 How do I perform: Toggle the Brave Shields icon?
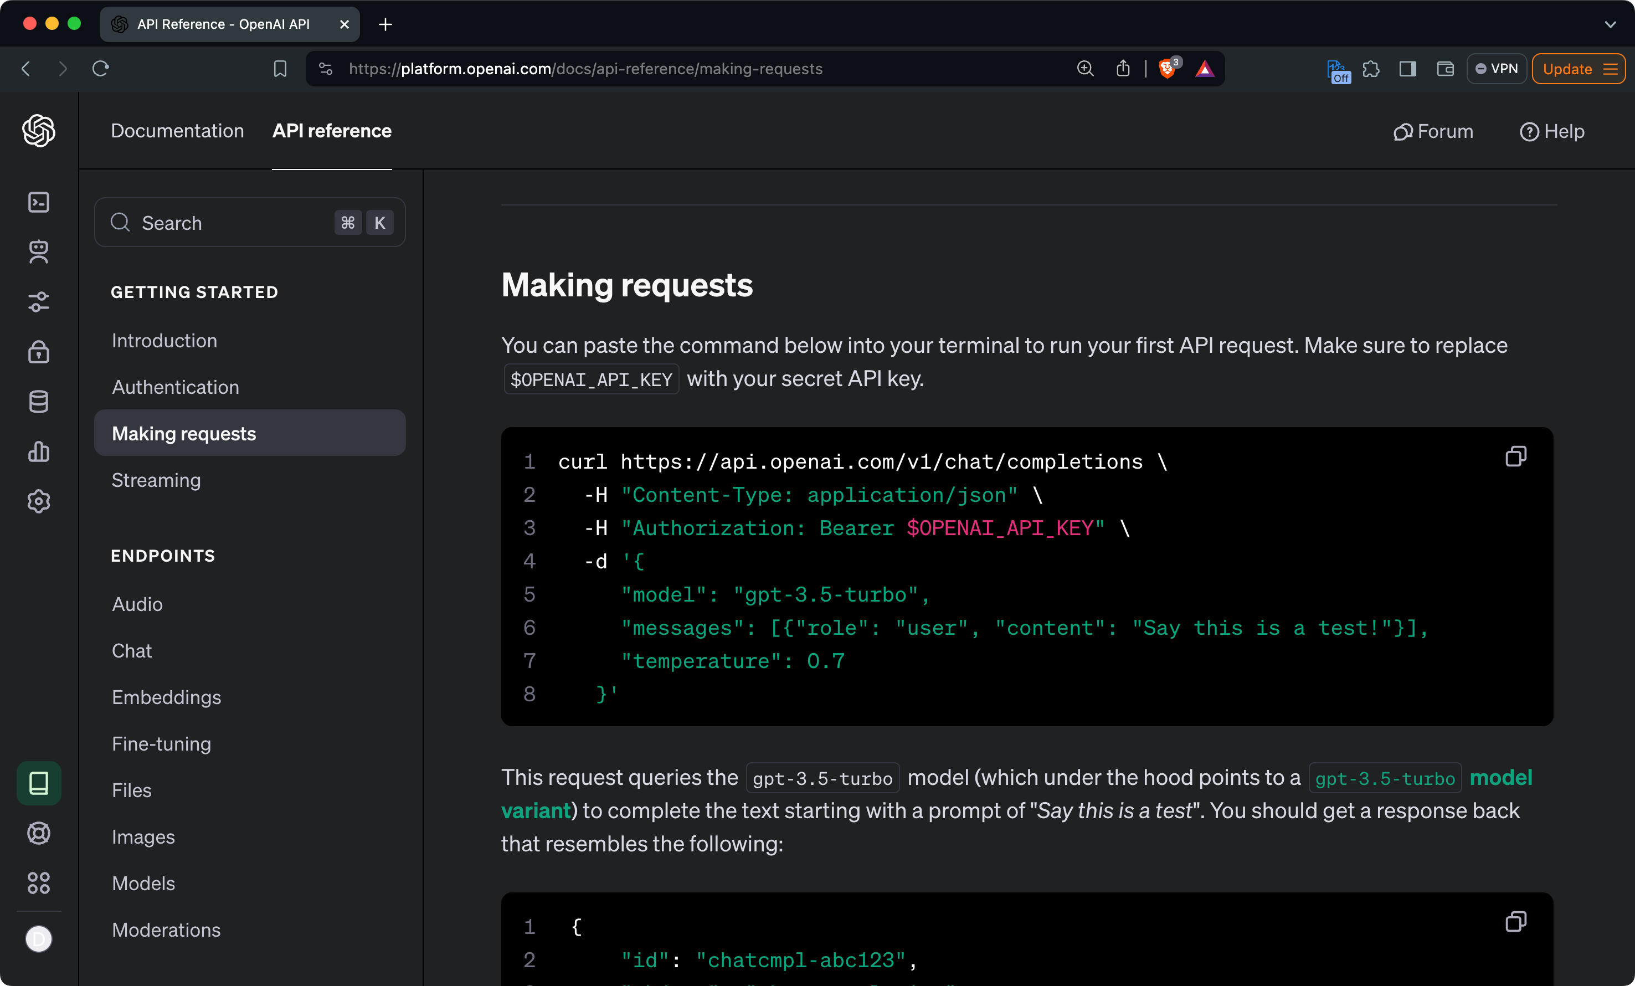(1167, 69)
